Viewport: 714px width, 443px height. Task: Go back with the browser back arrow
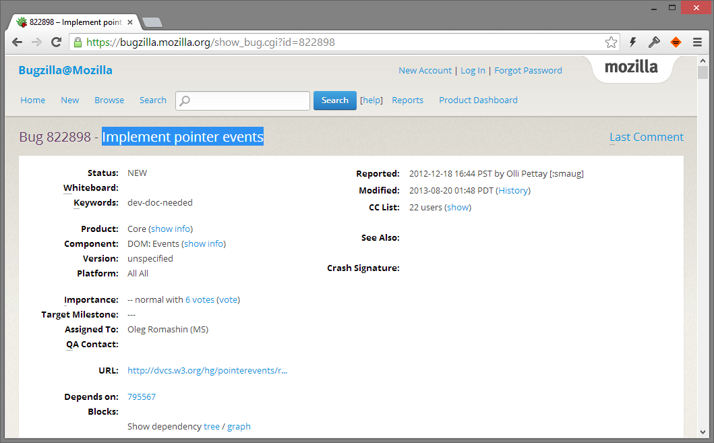(18, 42)
